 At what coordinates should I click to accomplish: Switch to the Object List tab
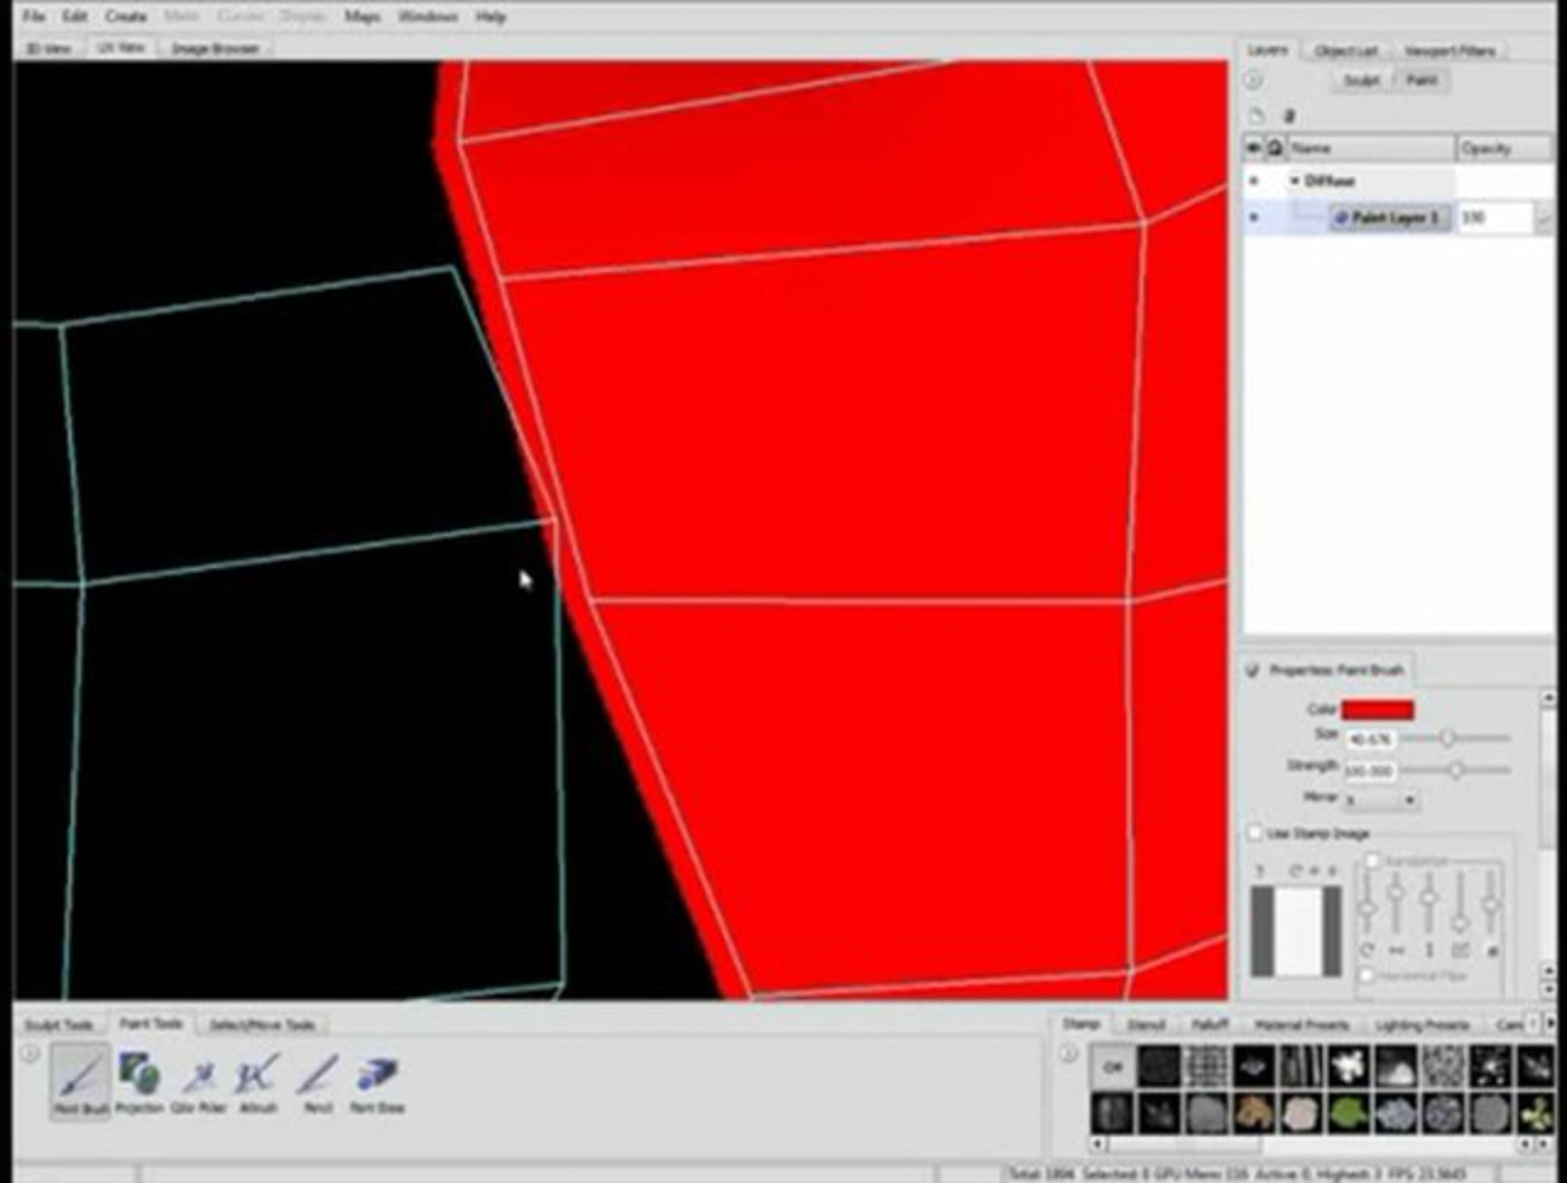click(1345, 51)
